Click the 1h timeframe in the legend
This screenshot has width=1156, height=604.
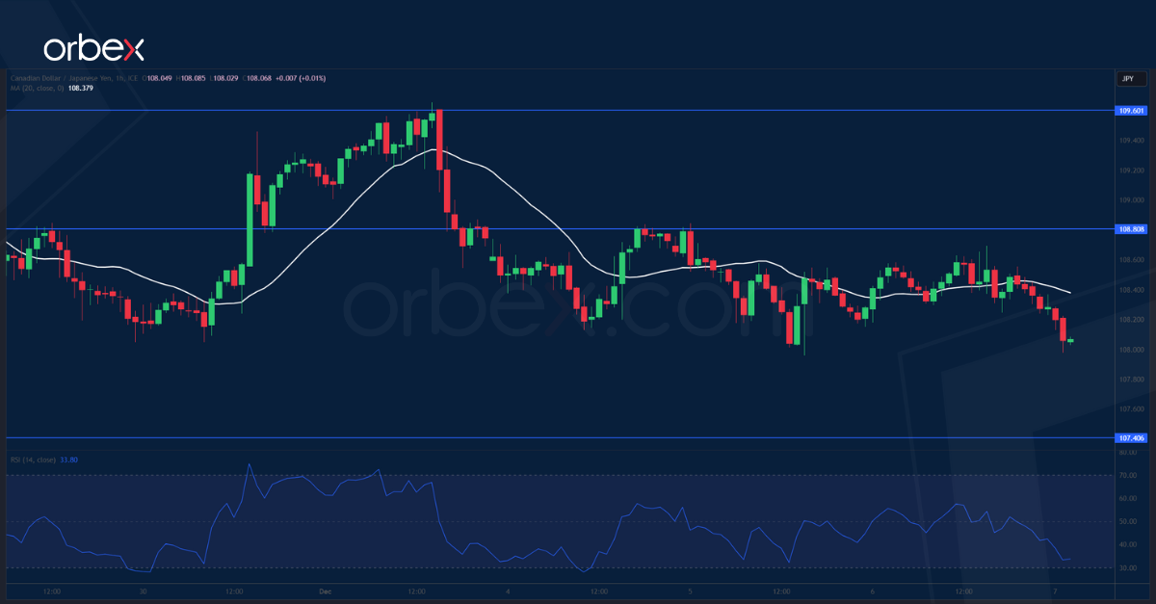pyautogui.click(x=119, y=78)
